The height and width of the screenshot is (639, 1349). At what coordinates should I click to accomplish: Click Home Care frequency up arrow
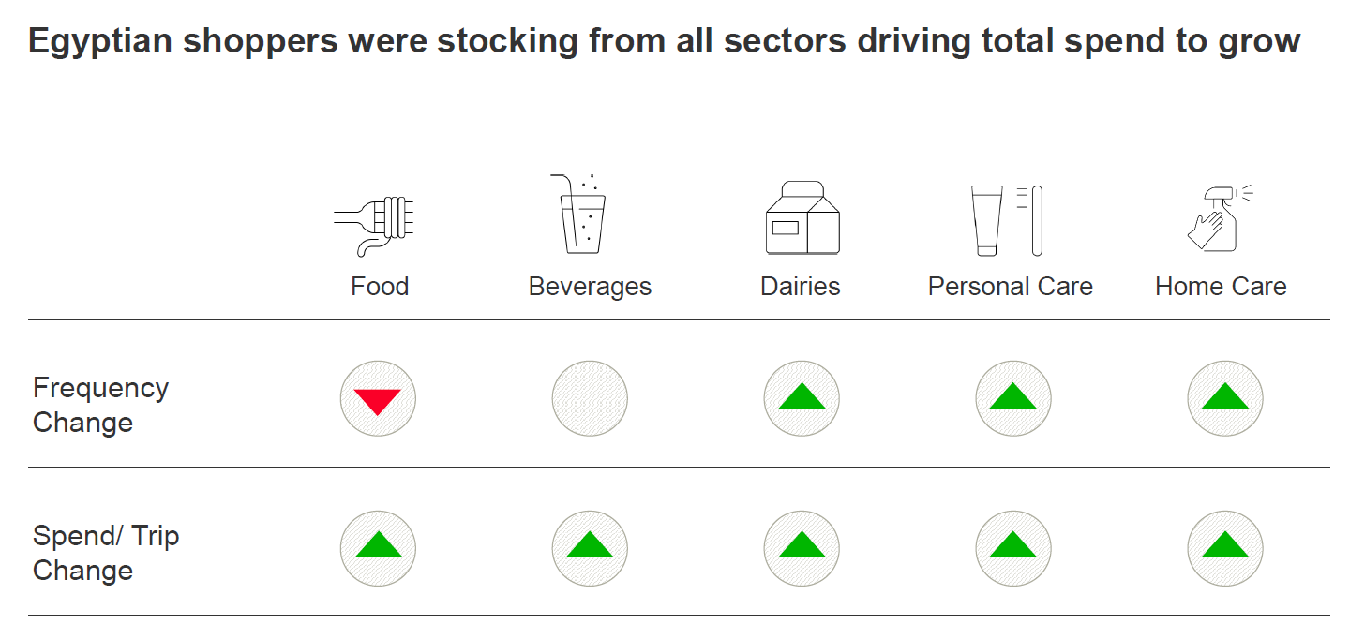click(1224, 399)
